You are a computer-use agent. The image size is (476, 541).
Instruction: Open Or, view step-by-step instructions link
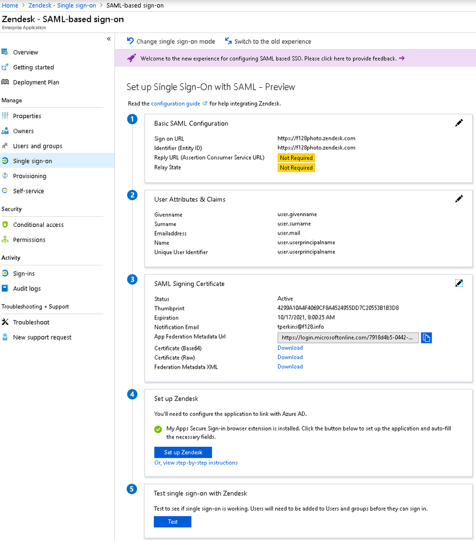(196, 462)
